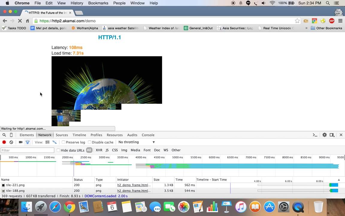The height and width of the screenshot is (216, 345).
Task: Switch to the Timeline tab
Action: [x=79, y=135]
